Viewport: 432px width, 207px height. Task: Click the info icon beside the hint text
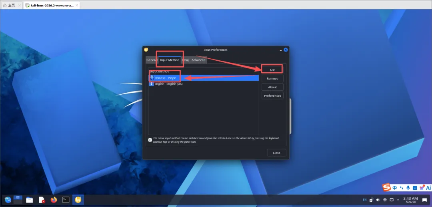[150, 140]
